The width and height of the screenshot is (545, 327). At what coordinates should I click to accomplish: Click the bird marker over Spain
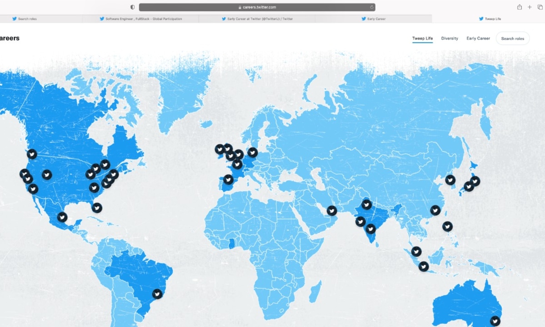(x=228, y=180)
